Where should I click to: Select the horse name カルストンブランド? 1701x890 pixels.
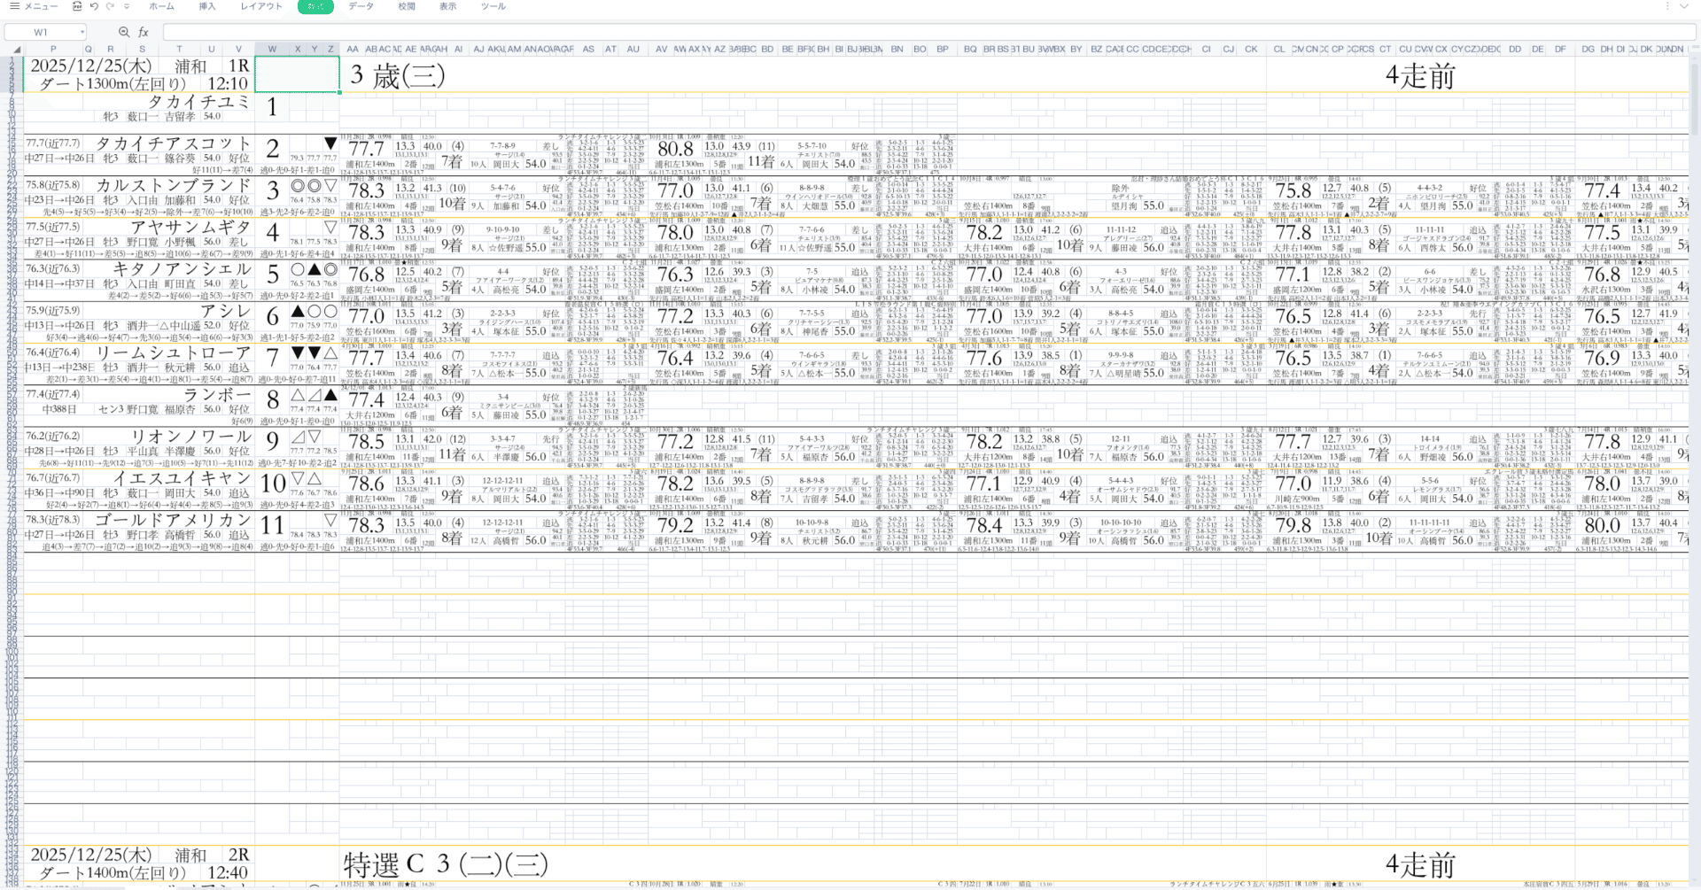point(174,185)
